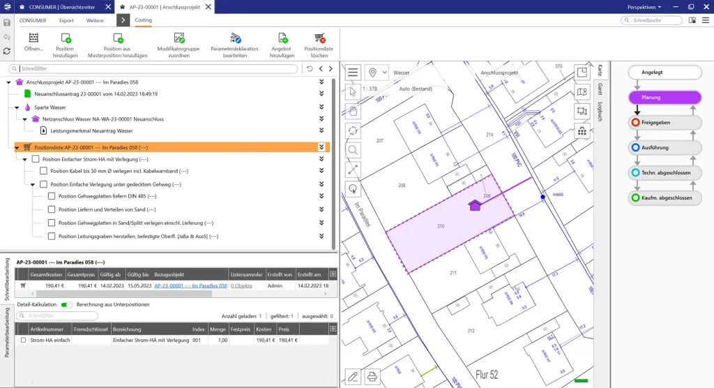Tick checkbox for Position Liefern und Verteilen von Sand

pos(52,209)
